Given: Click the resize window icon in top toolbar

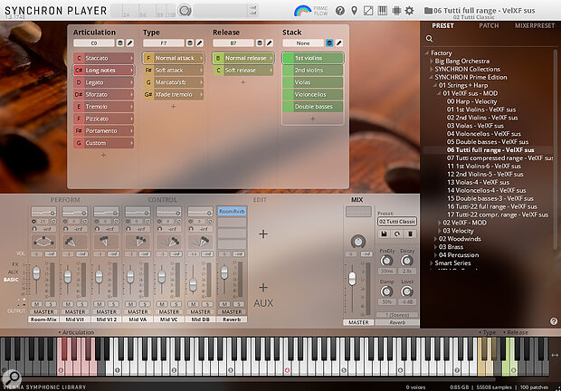Looking at the screenshot, I should coord(368,11).
